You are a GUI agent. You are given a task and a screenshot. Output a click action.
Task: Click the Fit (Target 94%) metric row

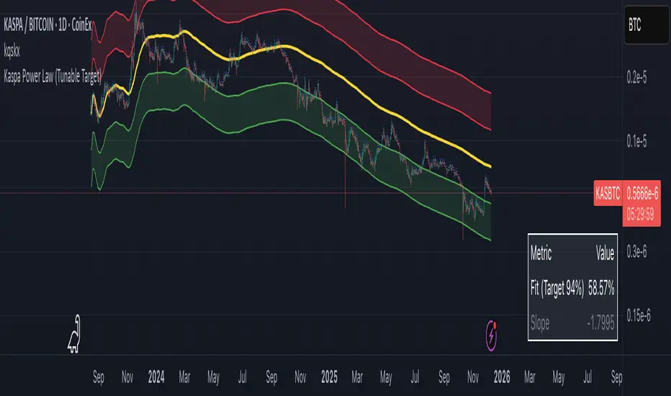coord(572,289)
